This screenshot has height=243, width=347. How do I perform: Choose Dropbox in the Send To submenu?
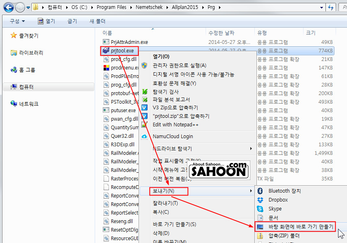click(278, 200)
